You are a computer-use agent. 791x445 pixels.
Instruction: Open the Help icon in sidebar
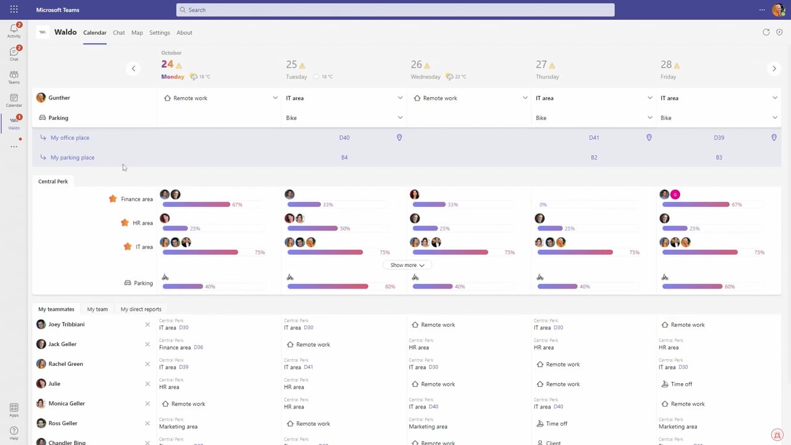tap(14, 433)
